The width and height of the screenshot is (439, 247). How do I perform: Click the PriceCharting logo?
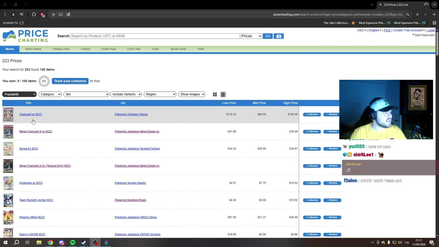click(25, 36)
